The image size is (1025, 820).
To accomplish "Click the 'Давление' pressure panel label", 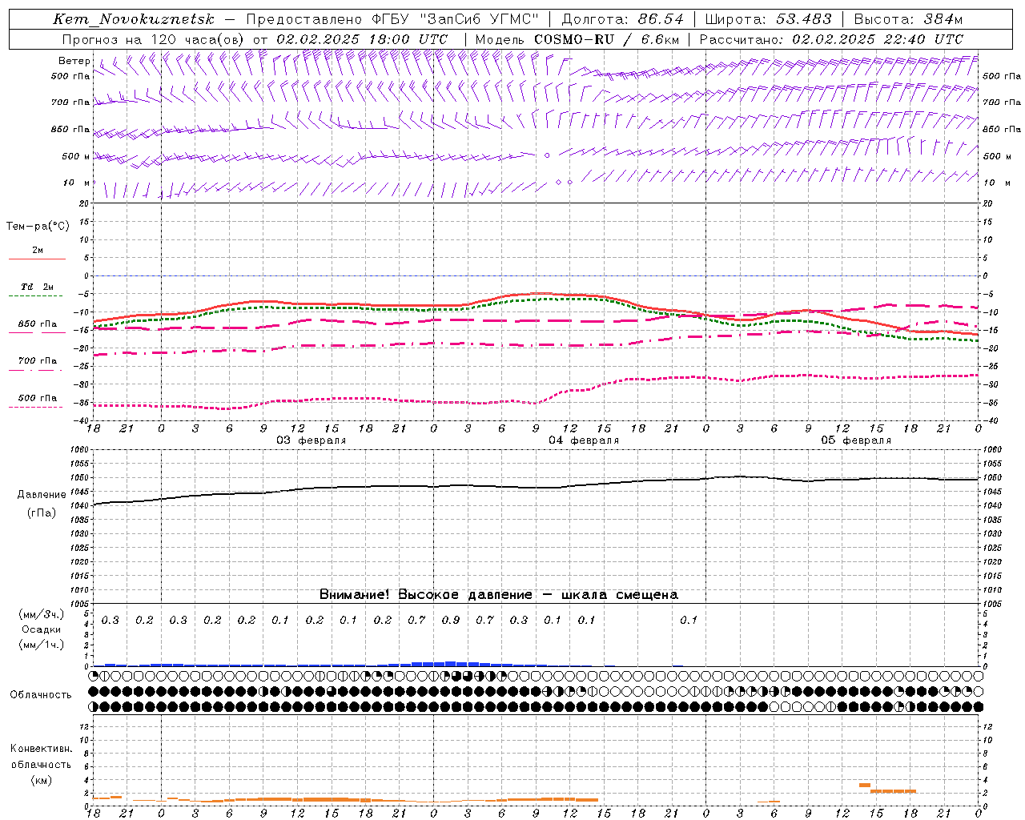I will pos(42,495).
